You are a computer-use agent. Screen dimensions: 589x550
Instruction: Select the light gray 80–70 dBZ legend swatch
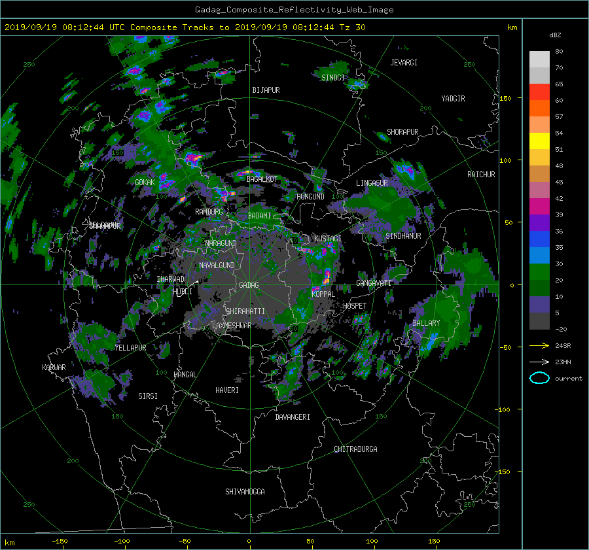[539, 59]
